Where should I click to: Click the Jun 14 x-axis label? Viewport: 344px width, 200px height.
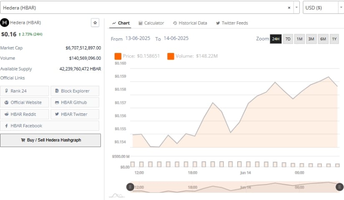[x=246, y=172]
